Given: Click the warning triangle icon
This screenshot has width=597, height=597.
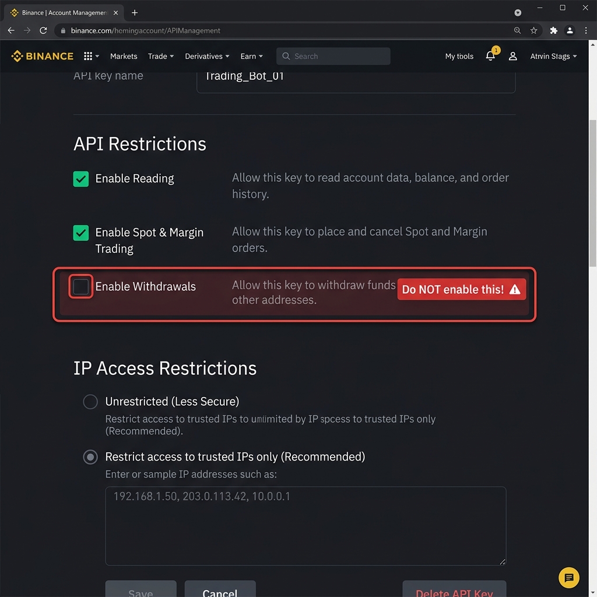Looking at the screenshot, I should point(515,289).
